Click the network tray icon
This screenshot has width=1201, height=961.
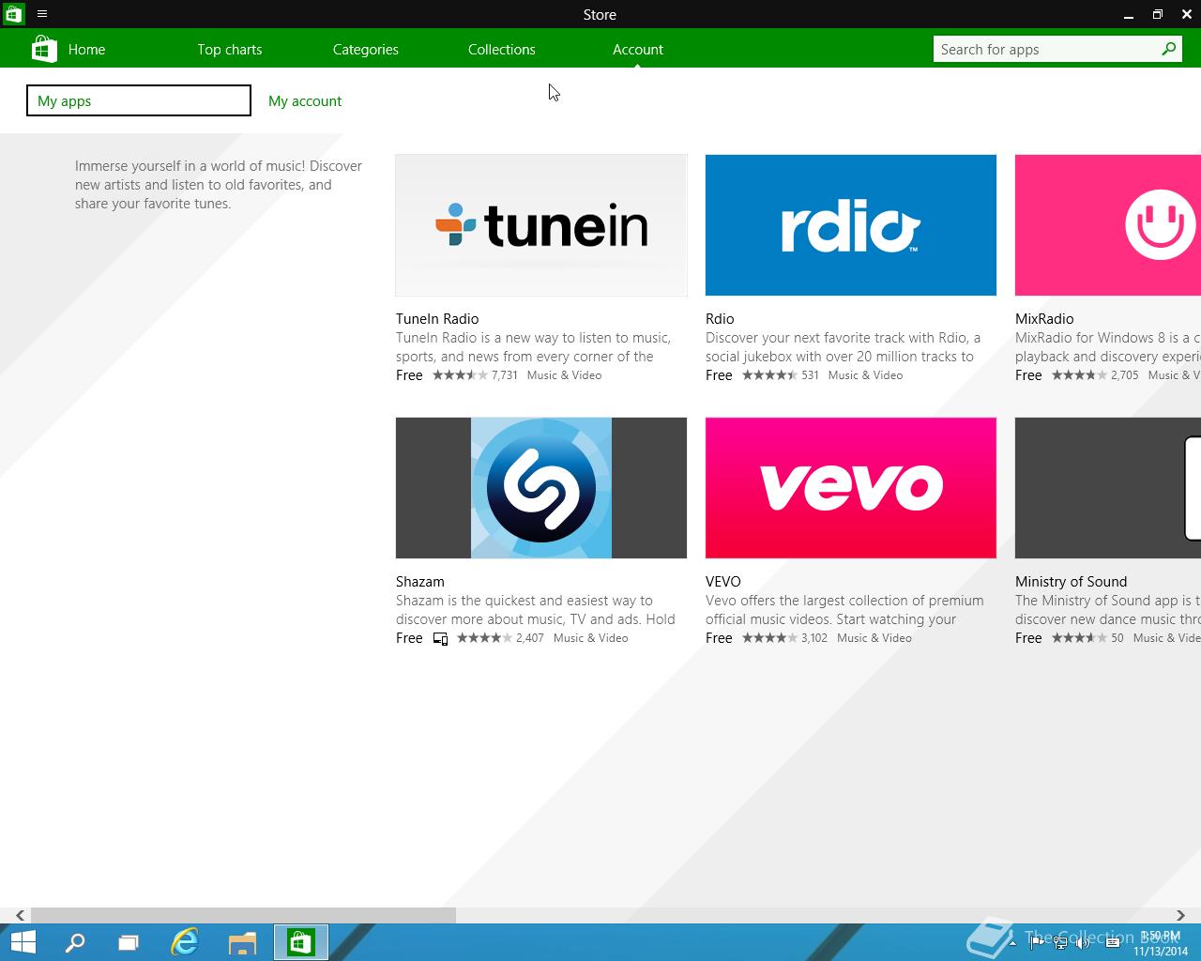pyautogui.click(x=1059, y=943)
